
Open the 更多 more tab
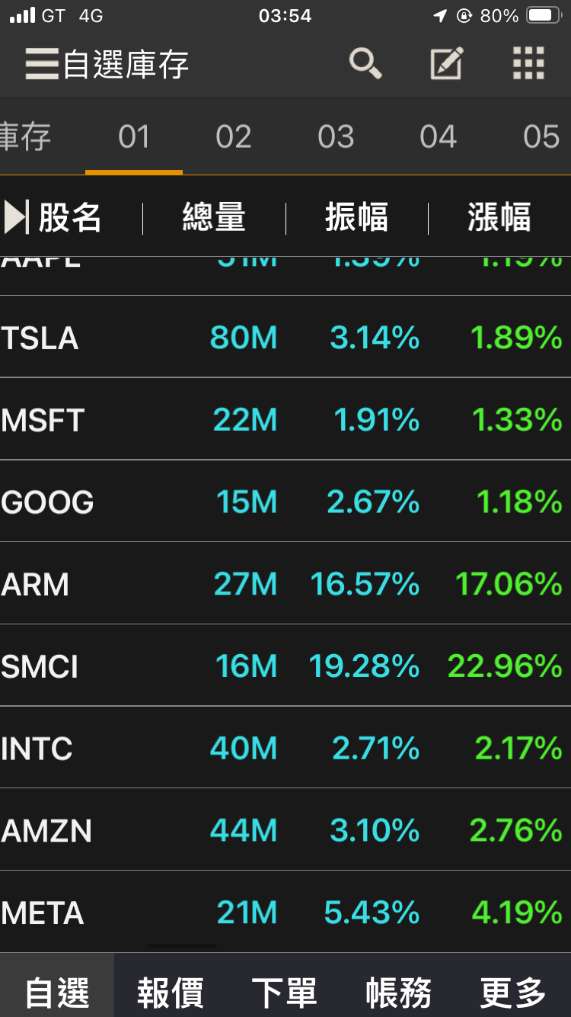click(x=513, y=993)
